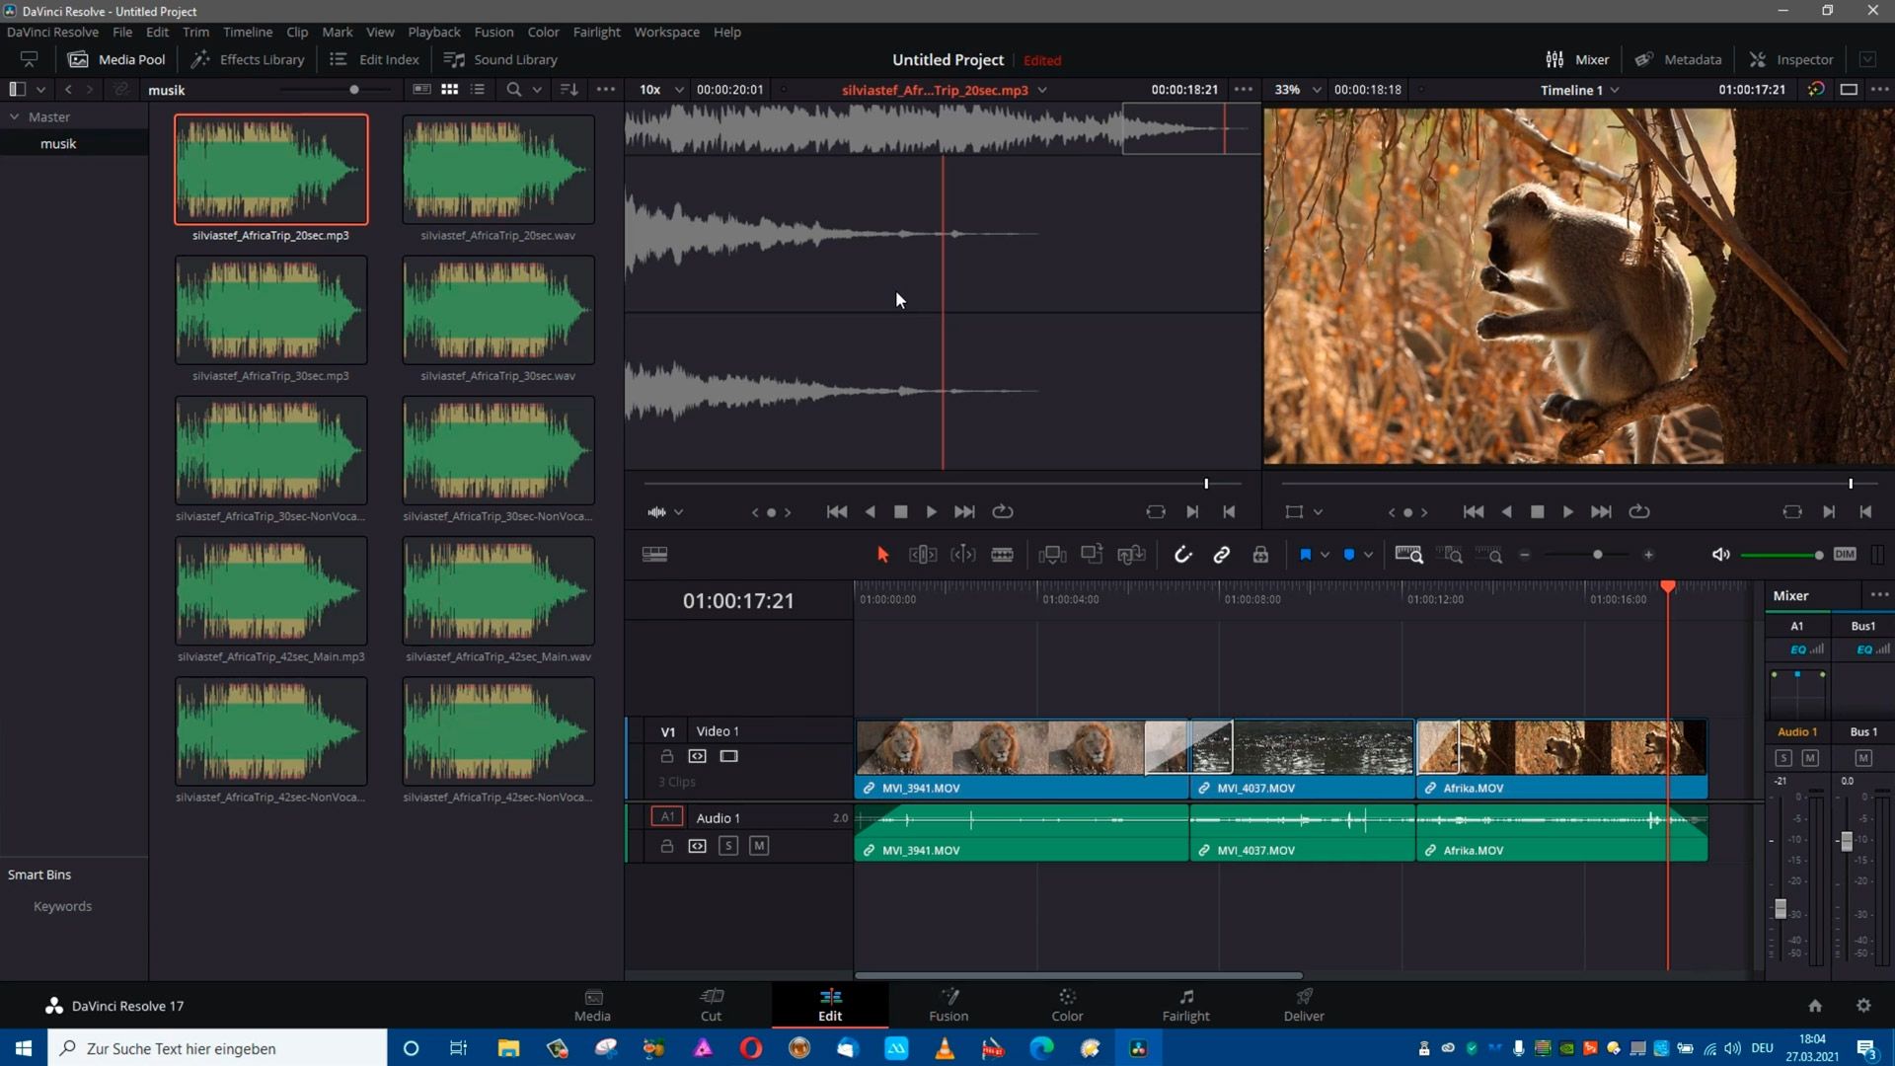Stop playback in the timeline viewer
The width and height of the screenshot is (1895, 1066).
coord(1537,512)
